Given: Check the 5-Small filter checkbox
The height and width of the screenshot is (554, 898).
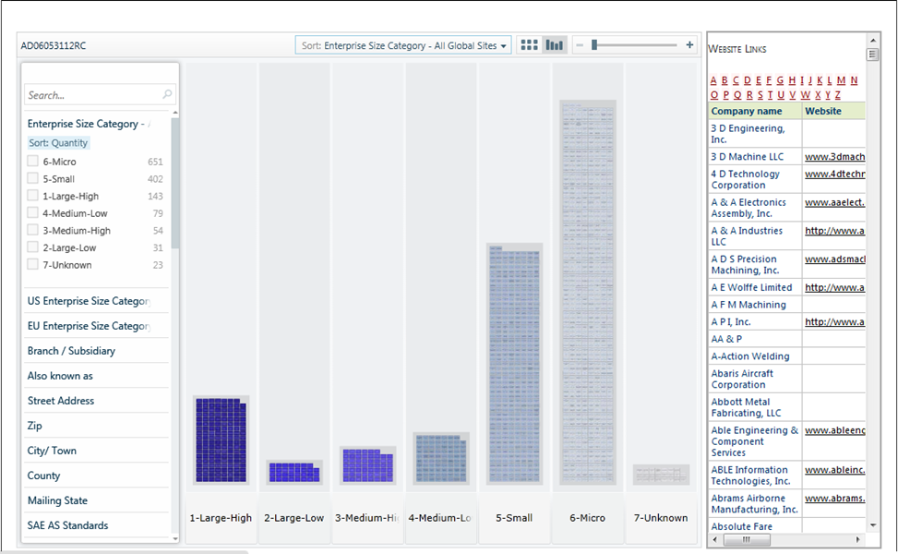Looking at the screenshot, I should tap(33, 179).
